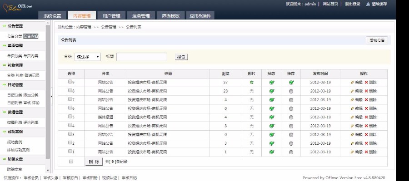Click the green status check in row 4
The width and height of the screenshot is (409, 181).
pos(272,126)
